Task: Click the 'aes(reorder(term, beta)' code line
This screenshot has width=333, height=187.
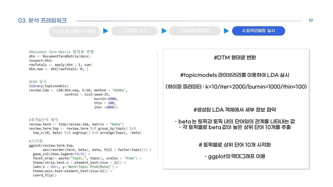Action: (97, 150)
